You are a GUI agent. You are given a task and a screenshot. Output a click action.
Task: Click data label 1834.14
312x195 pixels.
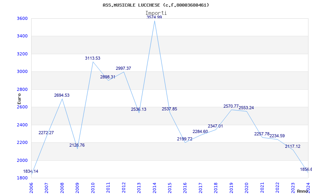pyautogui.click(x=31, y=172)
